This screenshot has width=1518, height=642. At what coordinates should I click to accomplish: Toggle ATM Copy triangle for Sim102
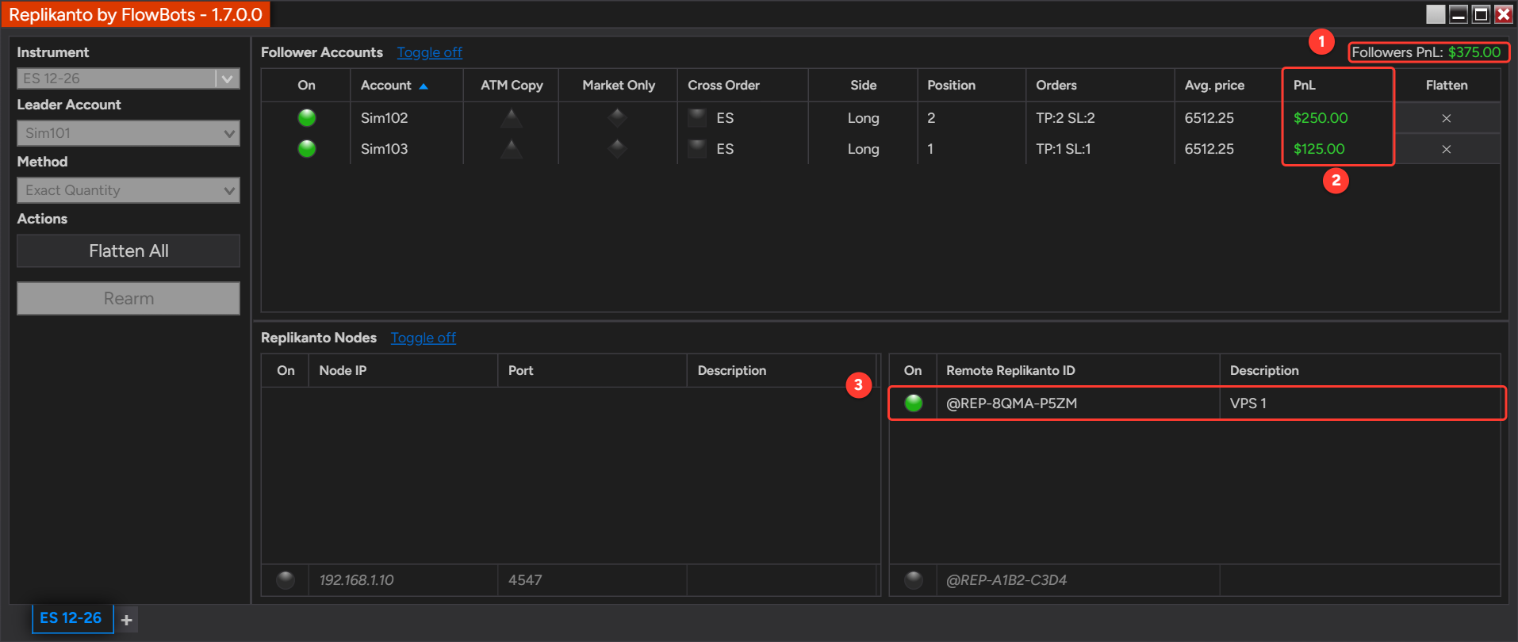[512, 118]
